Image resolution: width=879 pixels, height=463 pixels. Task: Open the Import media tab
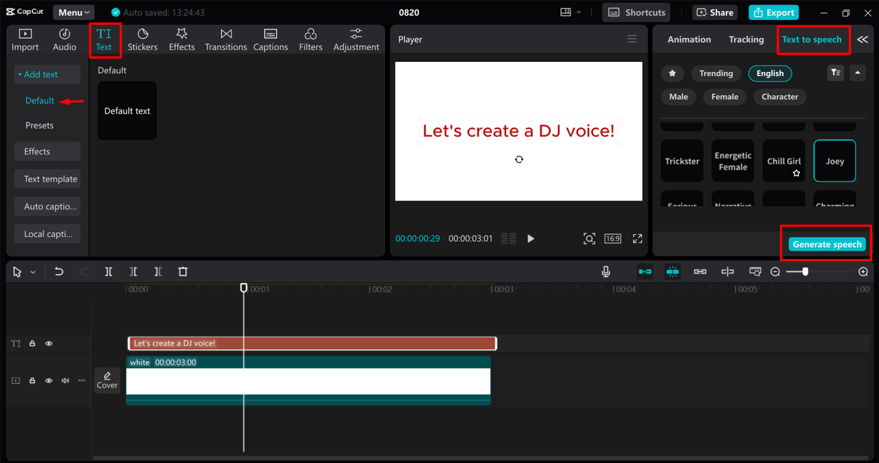tap(25, 40)
